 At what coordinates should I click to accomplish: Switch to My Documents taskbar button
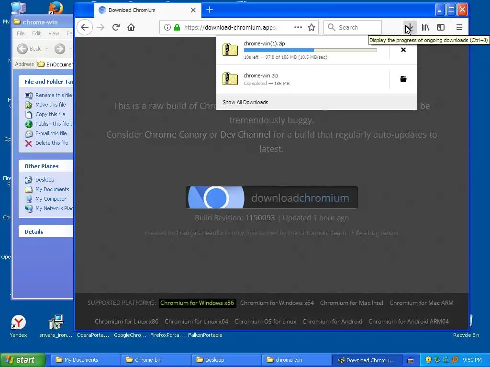85,360
